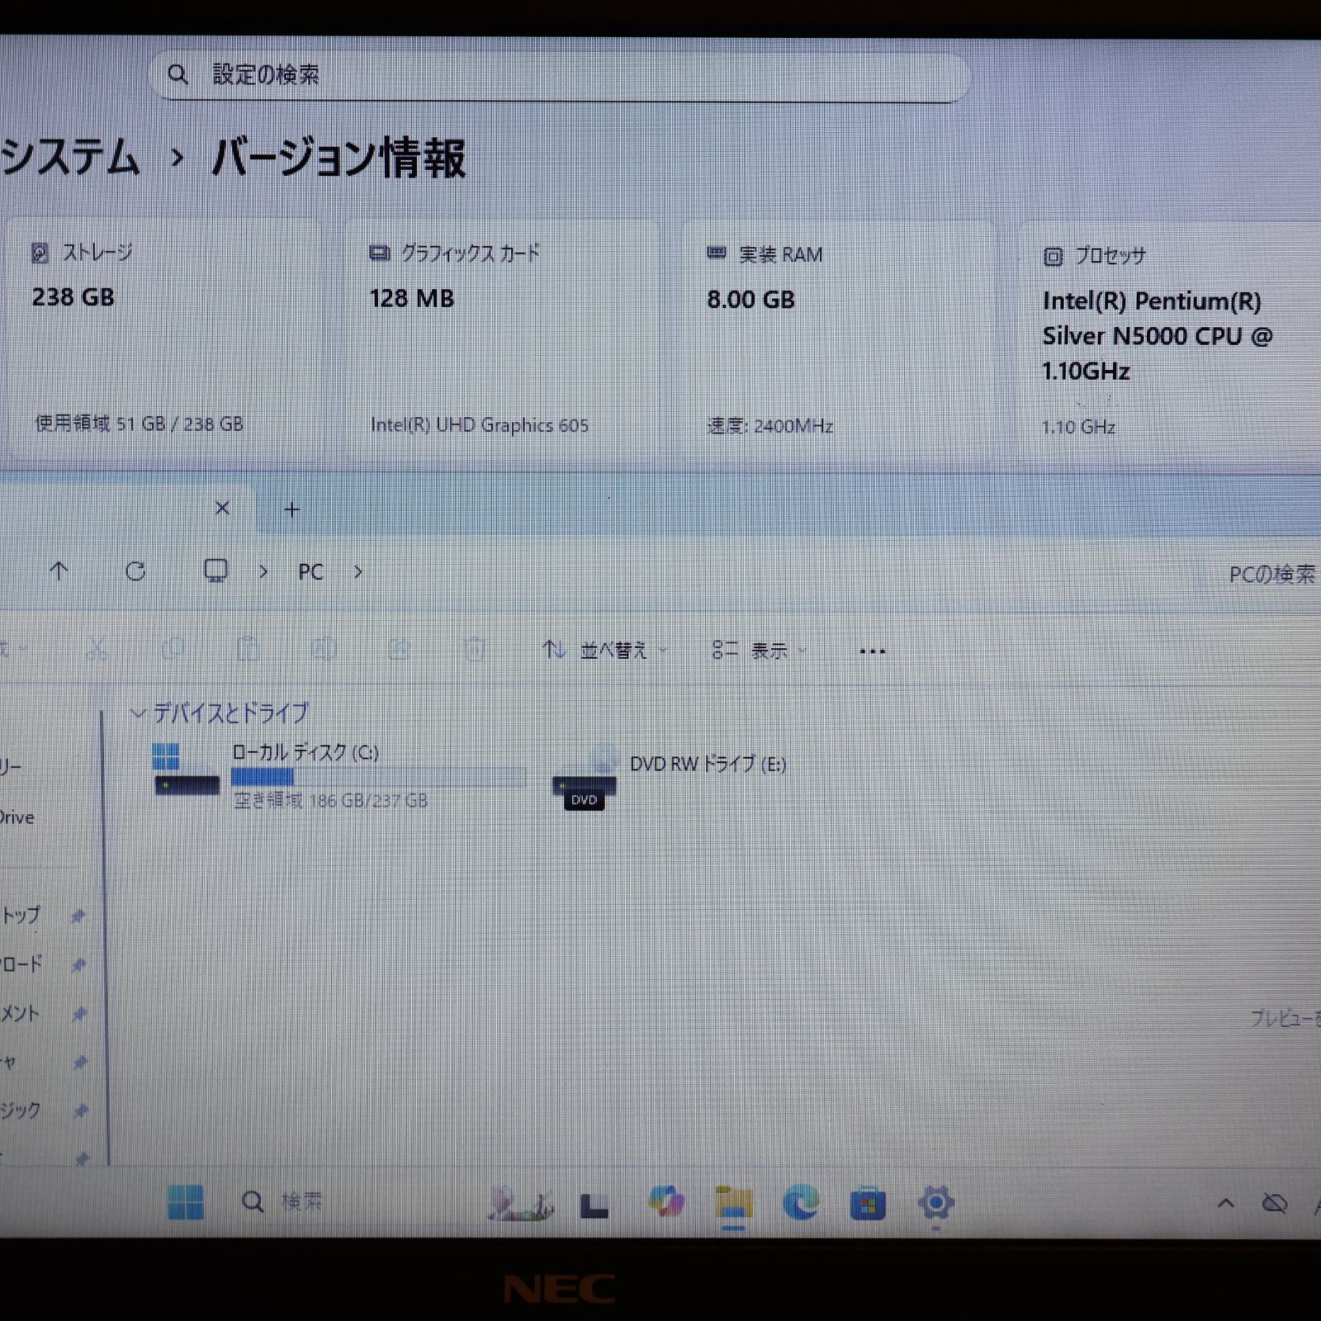Select the Cut icon in Explorer toolbar

97,651
